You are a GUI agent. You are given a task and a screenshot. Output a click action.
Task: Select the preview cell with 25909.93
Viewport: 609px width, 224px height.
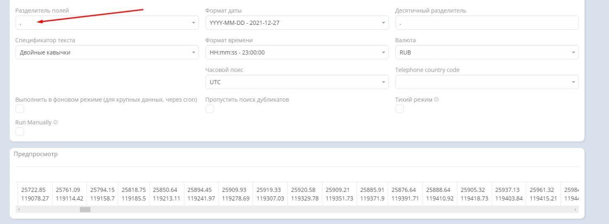[234, 190]
